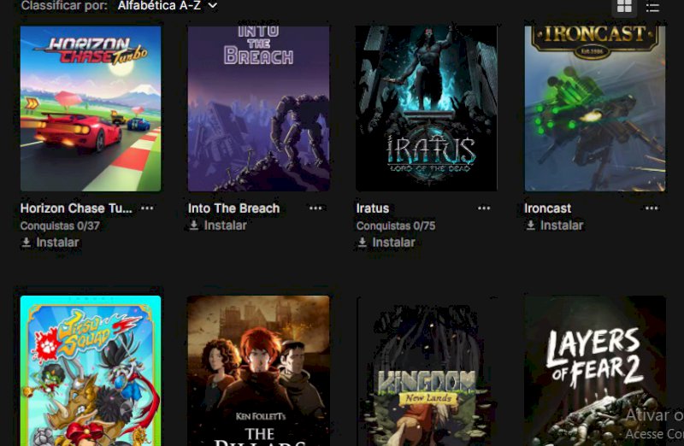This screenshot has height=446, width=684.
Task: Click the Into The Breach title text
Action: tap(233, 208)
